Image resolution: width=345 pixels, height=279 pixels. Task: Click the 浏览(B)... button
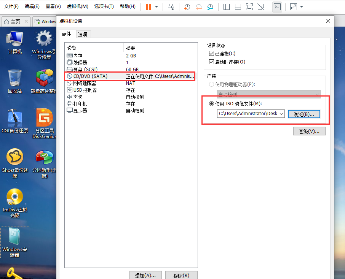click(x=304, y=114)
